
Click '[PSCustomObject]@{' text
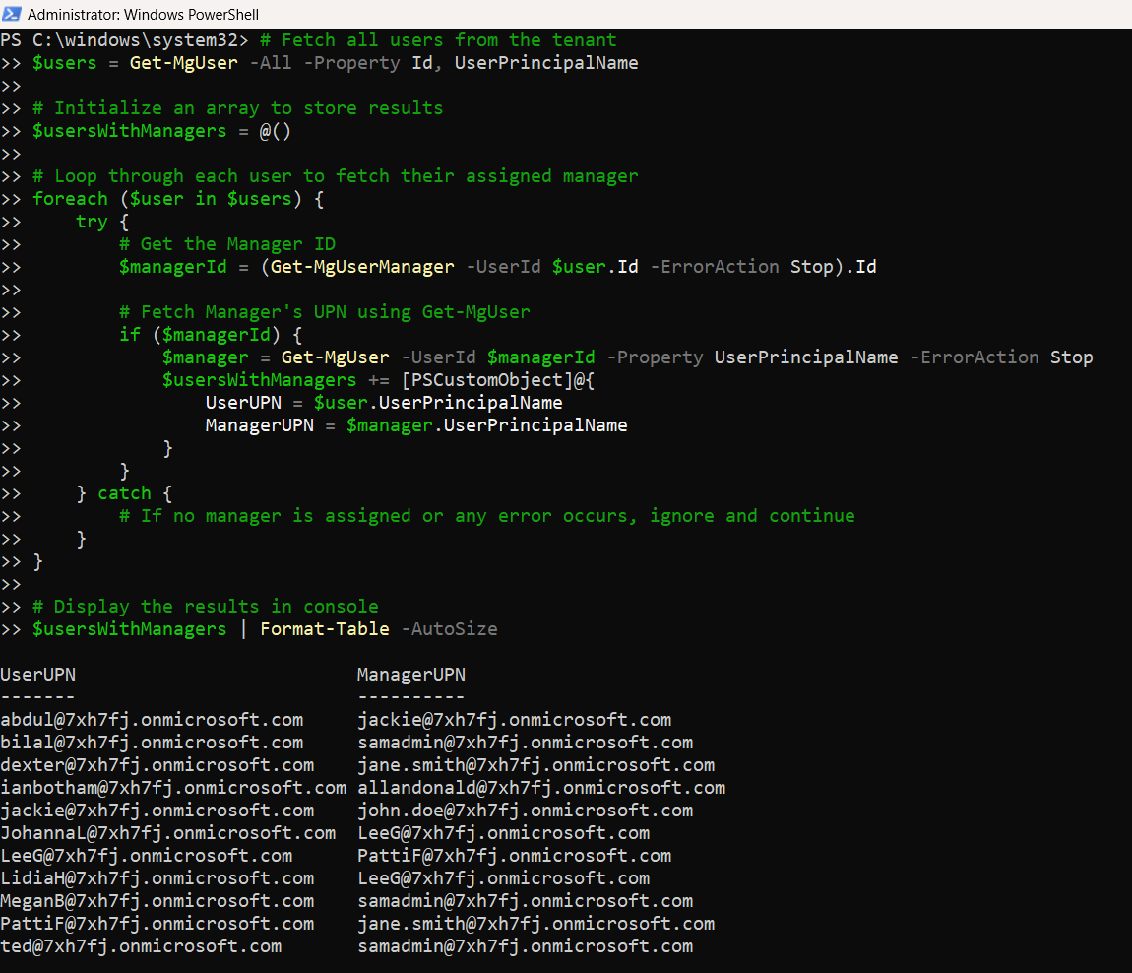(498, 380)
